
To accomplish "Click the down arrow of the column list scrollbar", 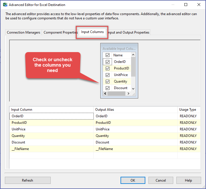I will [133, 89].
